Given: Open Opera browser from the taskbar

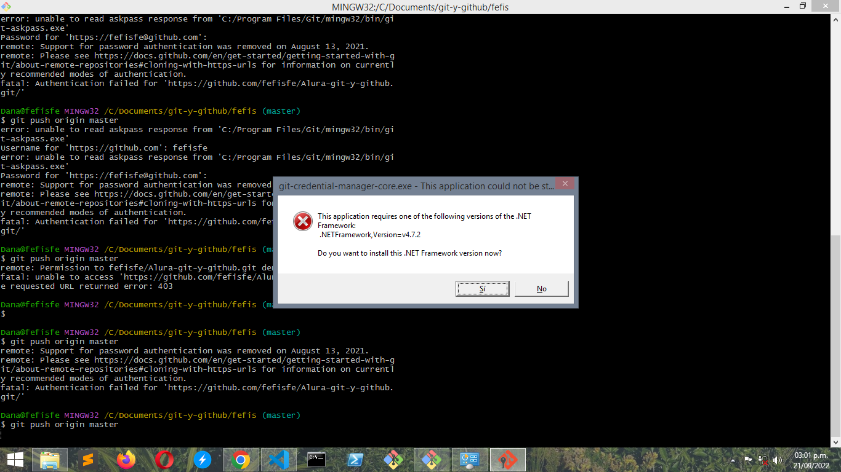Looking at the screenshot, I should [164, 460].
